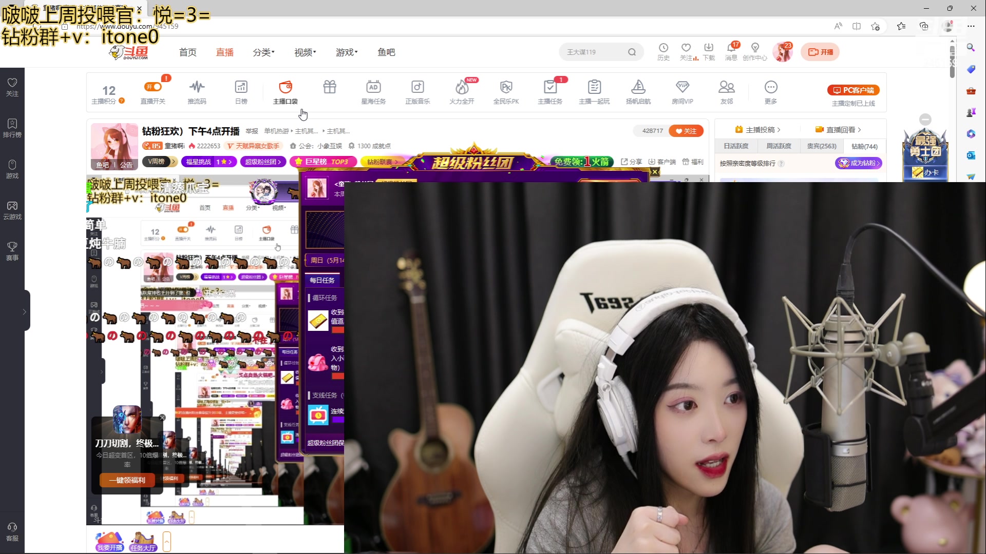The height and width of the screenshot is (554, 986).
Task: Go to 首页 home tab
Action: 187,52
